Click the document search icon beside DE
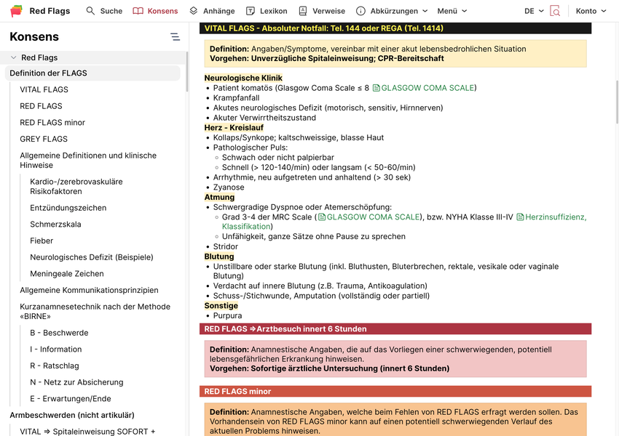Screen dimensions: 619x436 click(555, 11)
